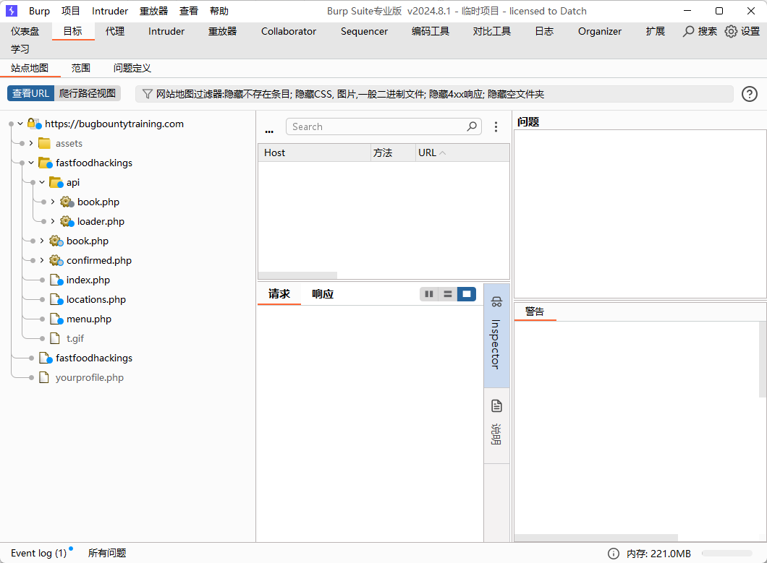
Task: Click the magnifier icon inside Search box
Action: pos(472,126)
